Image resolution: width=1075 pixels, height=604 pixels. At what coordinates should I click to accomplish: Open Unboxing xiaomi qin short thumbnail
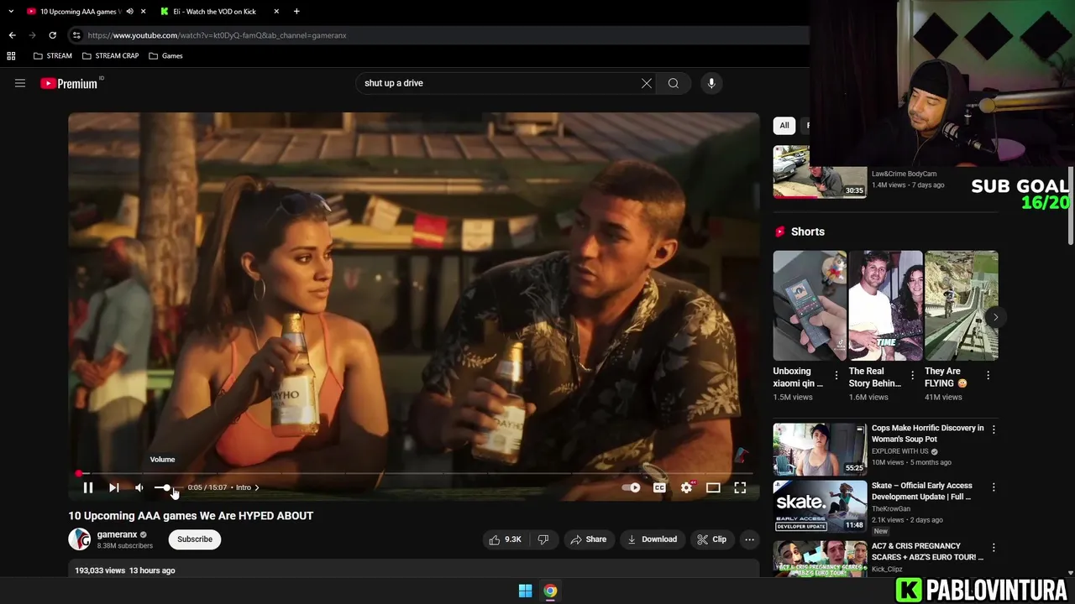(810, 305)
